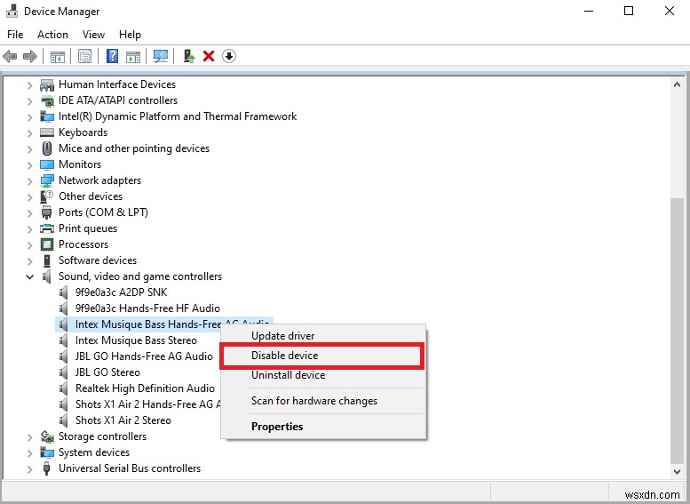Click speaker icon of Realtek High Definition Audio

click(64, 388)
